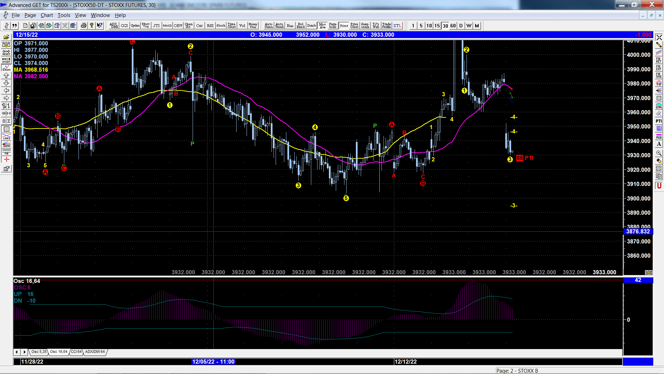664x374 pixels.
Task: Toggle the Donchian channel overlay
Action: point(312,26)
